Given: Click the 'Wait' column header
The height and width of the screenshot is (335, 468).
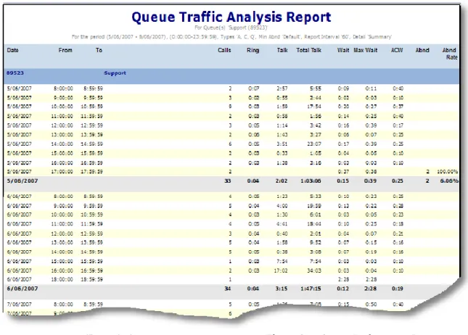Looking at the screenshot, I should pos(343,50).
